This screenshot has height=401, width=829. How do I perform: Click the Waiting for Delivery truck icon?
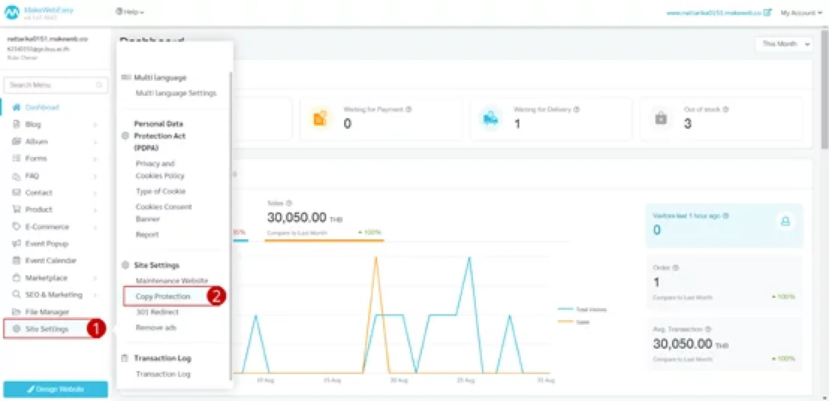click(490, 118)
